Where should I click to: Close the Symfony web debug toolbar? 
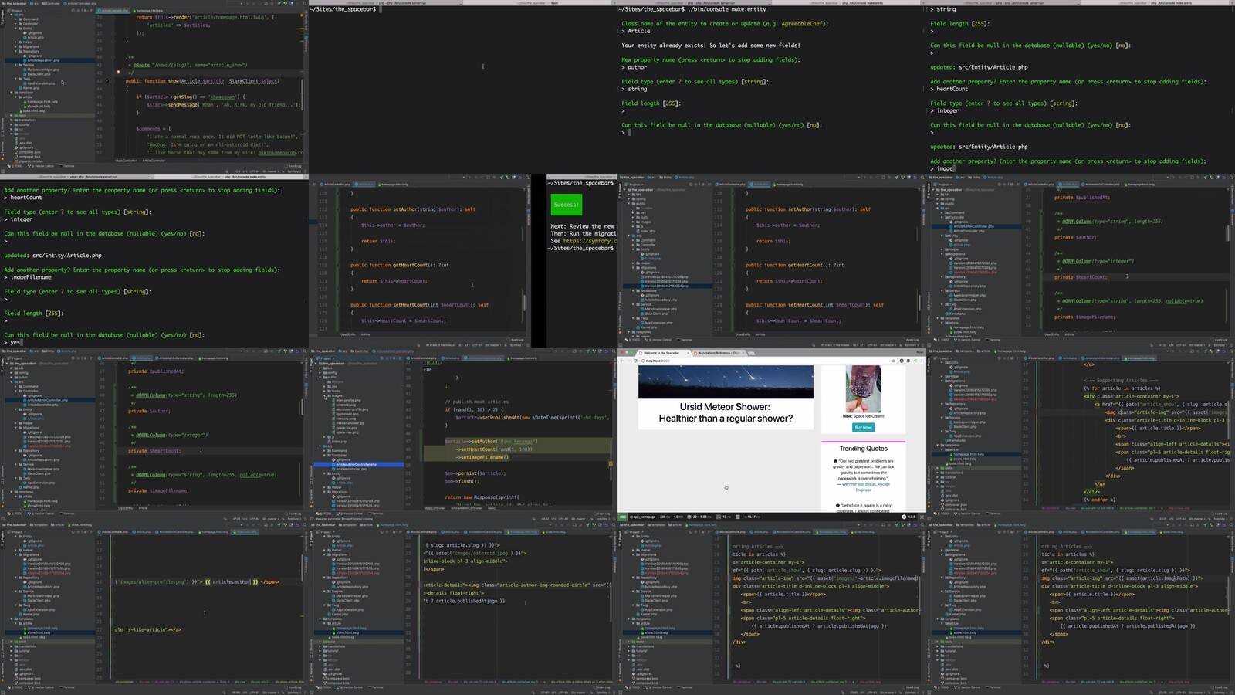(x=922, y=517)
